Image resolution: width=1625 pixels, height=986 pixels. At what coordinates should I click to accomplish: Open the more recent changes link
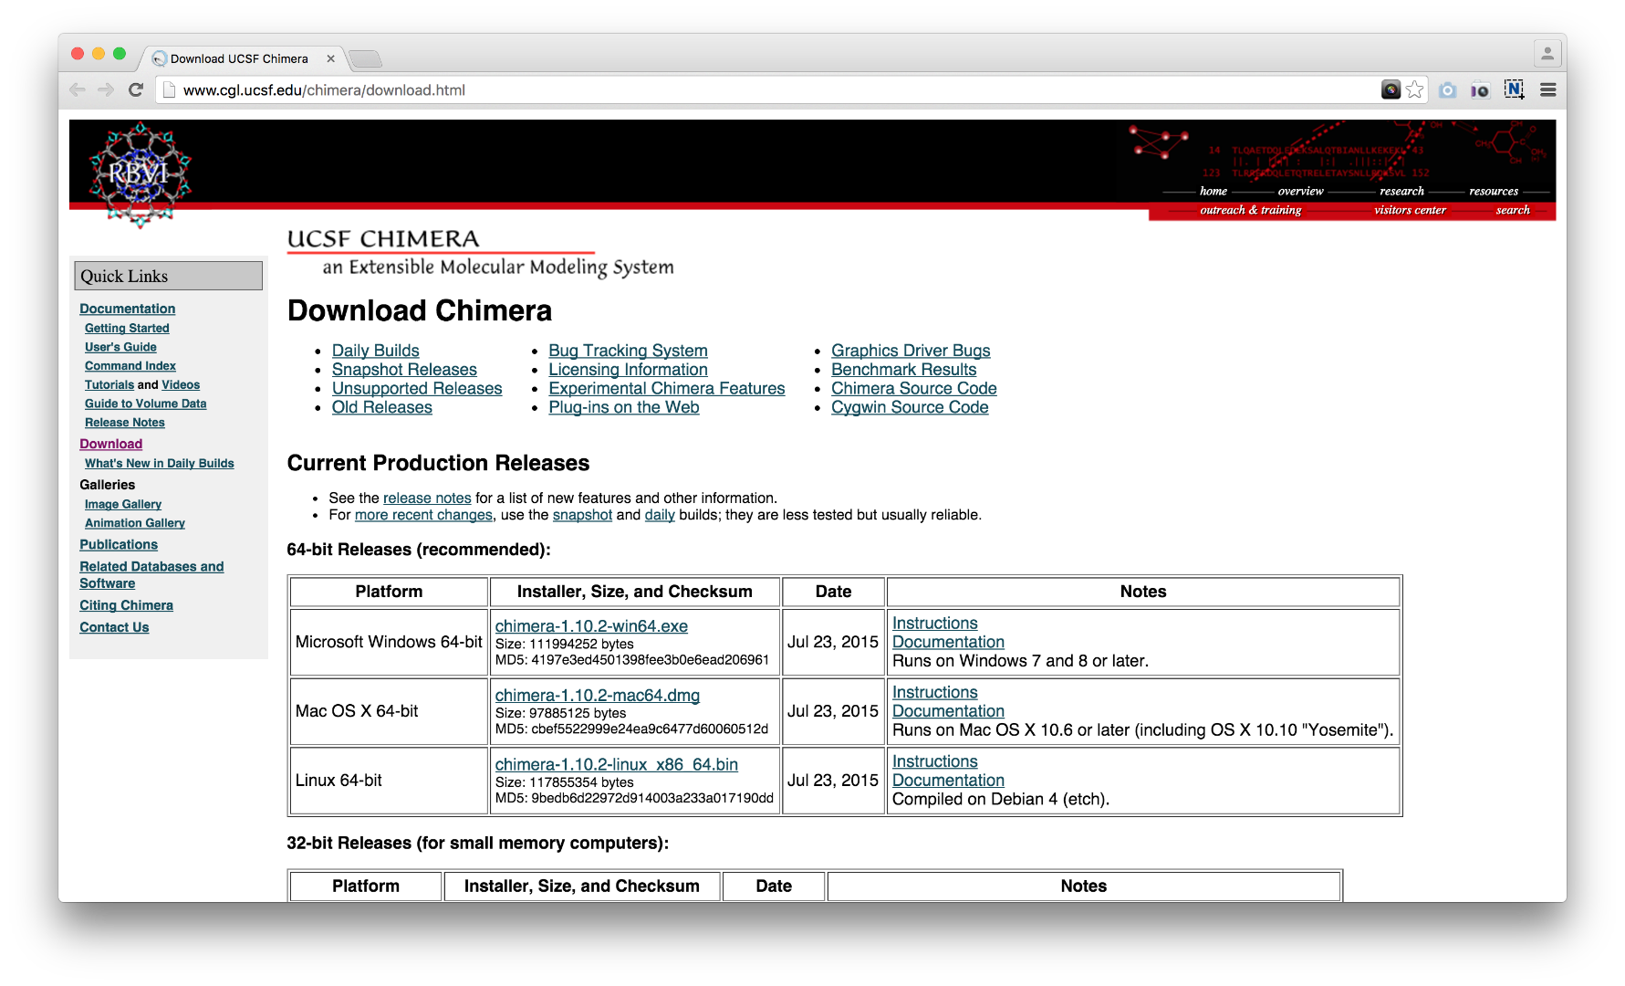(423, 515)
